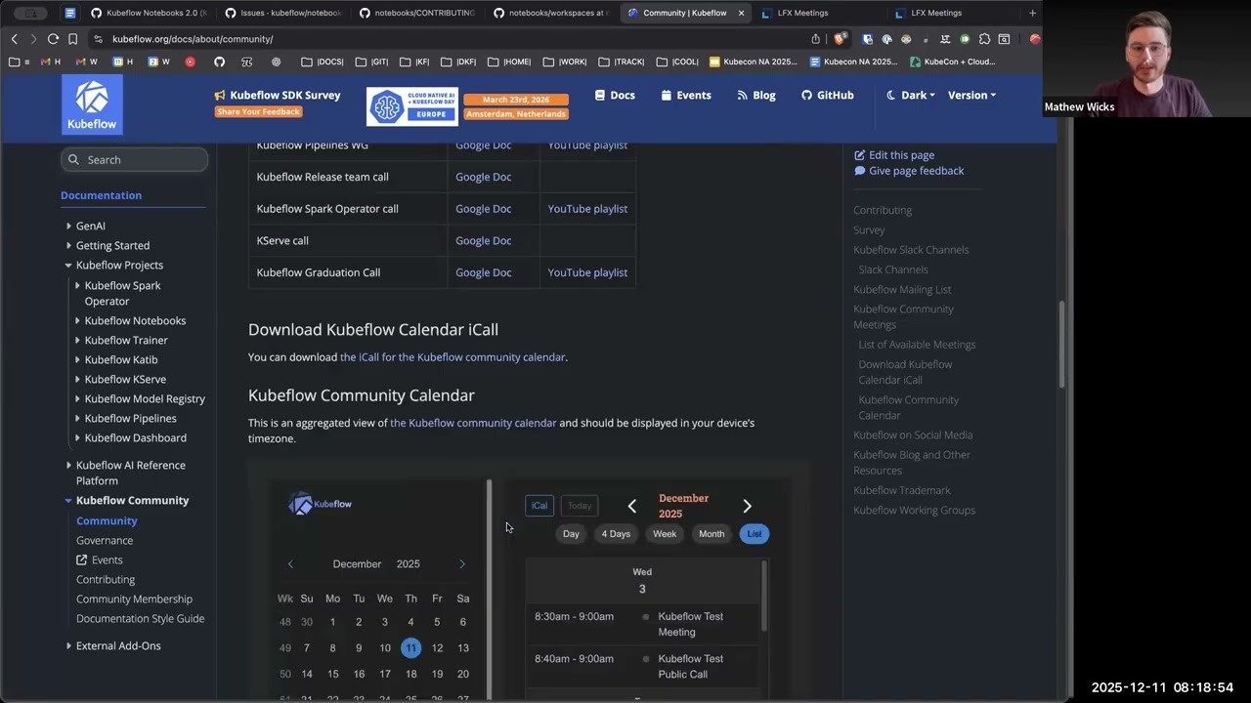Image resolution: width=1251 pixels, height=703 pixels.
Task: Click mini calendar next month arrow
Action: tap(462, 564)
